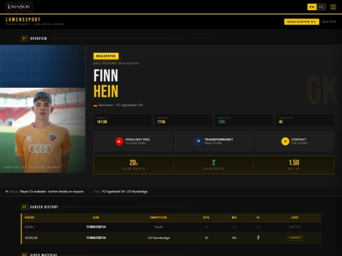Click the Apps column header

[206, 217]
